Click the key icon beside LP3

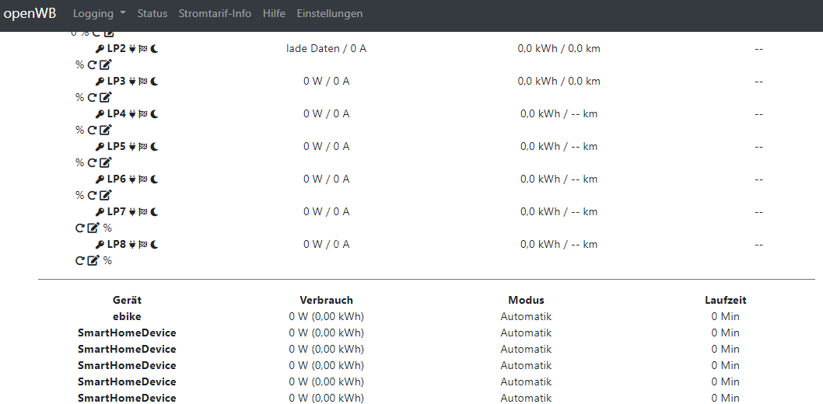point(100,82)
